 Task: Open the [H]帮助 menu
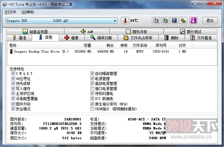click(x=28, y=12)
